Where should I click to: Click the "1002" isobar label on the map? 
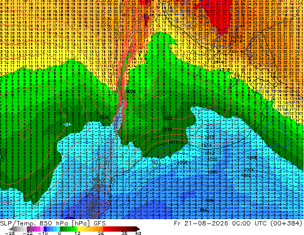(x=246, y=175)
